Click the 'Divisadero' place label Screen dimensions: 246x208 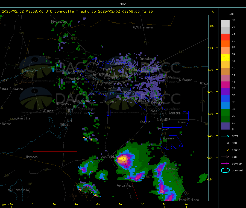click(59, 22)
